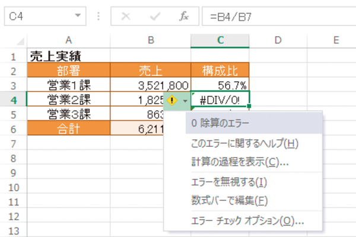Click the 部署 header cell

69,71
